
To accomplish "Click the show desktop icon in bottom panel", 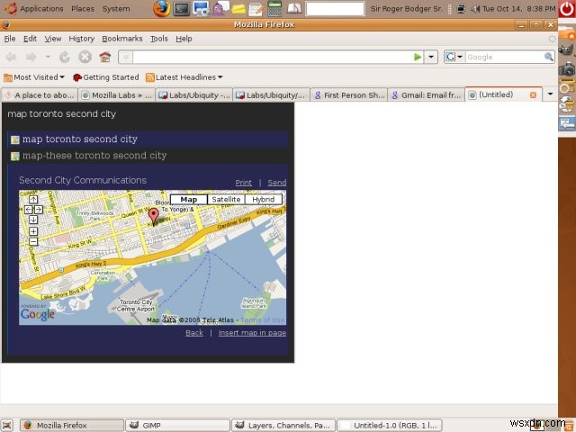I will [7, 425].
